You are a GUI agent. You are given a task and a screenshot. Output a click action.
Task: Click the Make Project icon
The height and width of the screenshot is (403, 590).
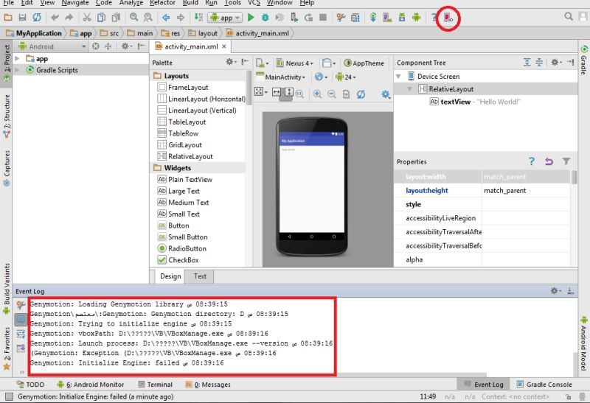click(198, 17)
